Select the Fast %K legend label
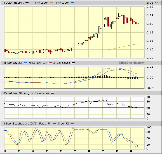 coord(45,124)
